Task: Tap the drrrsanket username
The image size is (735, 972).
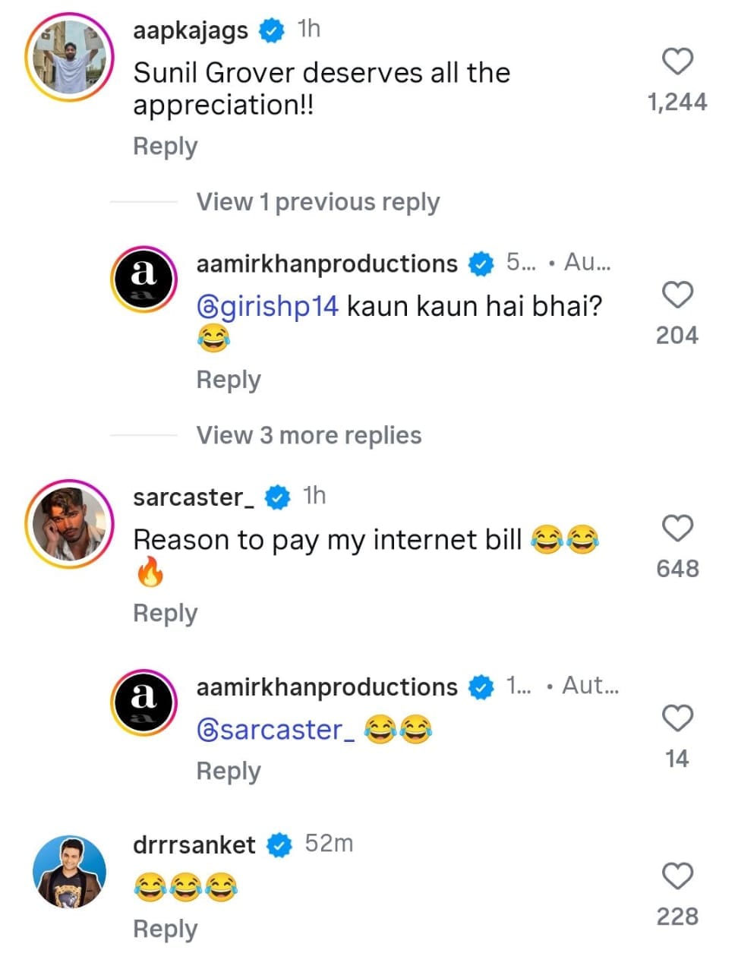Action: click(194, 844)
